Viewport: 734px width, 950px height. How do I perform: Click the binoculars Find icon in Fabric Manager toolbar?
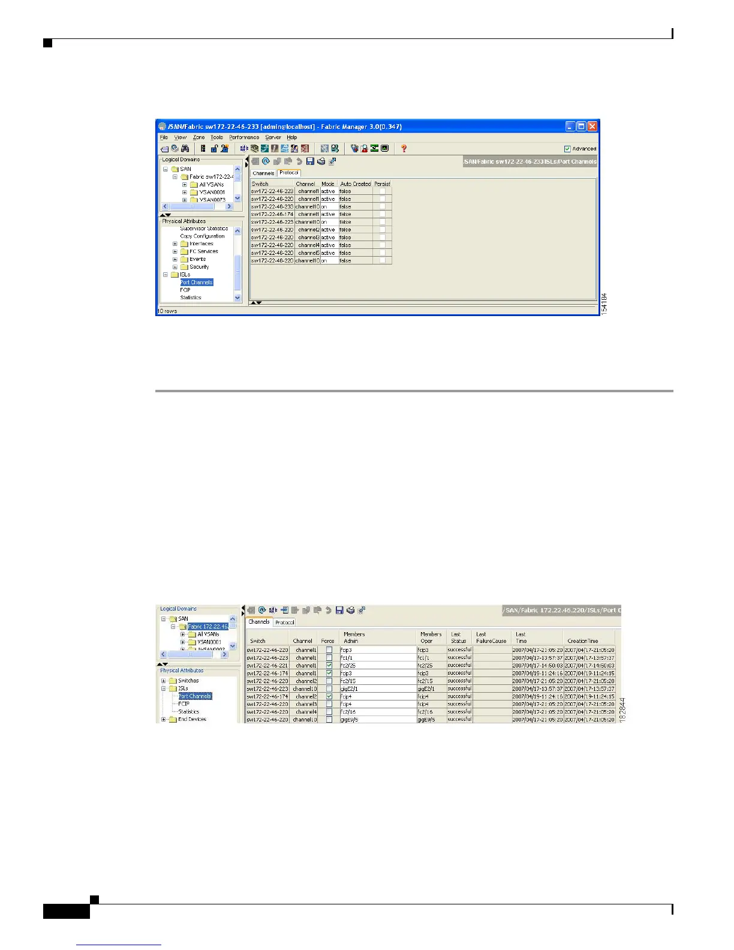click(185, 148)
